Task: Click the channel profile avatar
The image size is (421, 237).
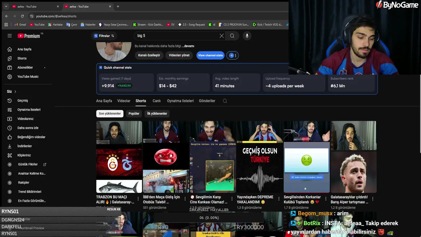Action: [114, 51]
